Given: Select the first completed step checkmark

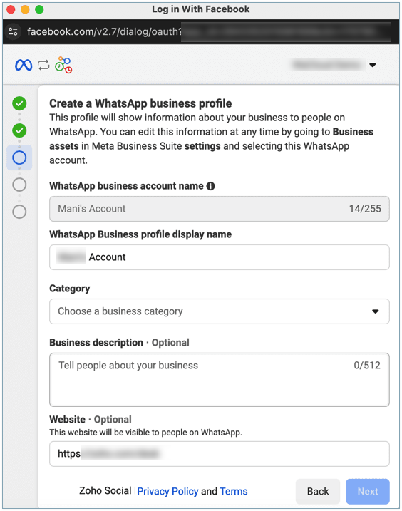Looking at the screenshot, I should [x=19, y=103].
